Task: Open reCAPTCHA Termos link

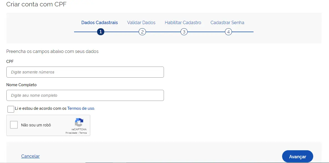Action: (83, 133)
